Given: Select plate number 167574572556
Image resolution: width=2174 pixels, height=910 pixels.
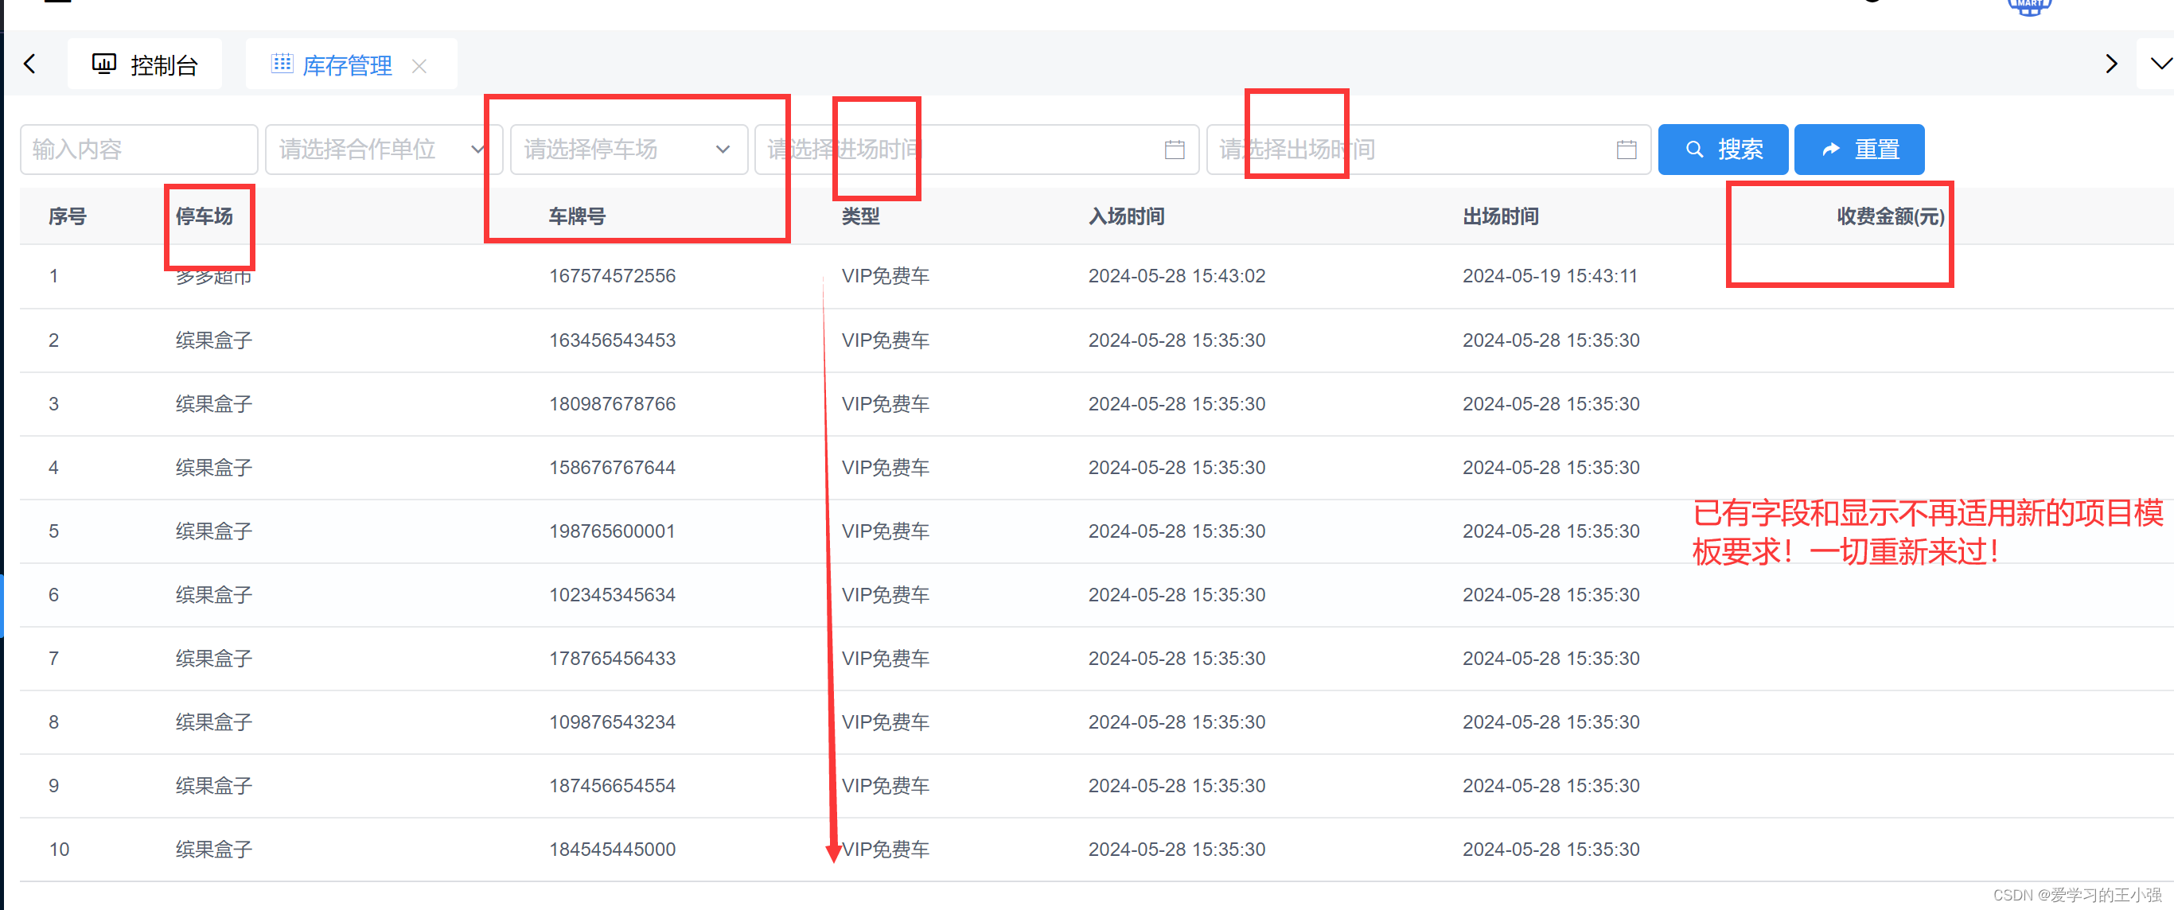Looking at the screenshot, I should click(x=613, y=277).
